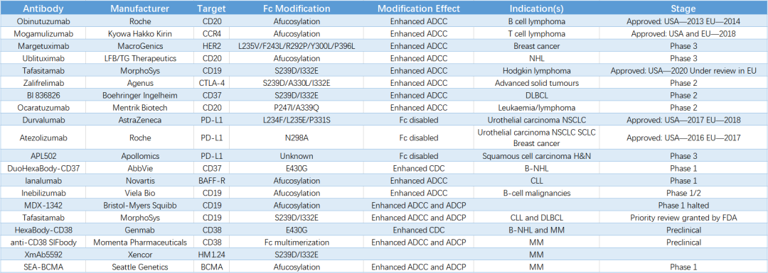Select the Hodgkin lymphoma indication cell
Screen dimensions: 768x273
[x=533, y=70]
